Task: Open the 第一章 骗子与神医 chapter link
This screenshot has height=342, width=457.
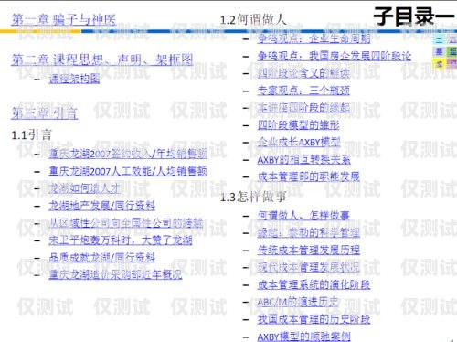Action: 63,19
